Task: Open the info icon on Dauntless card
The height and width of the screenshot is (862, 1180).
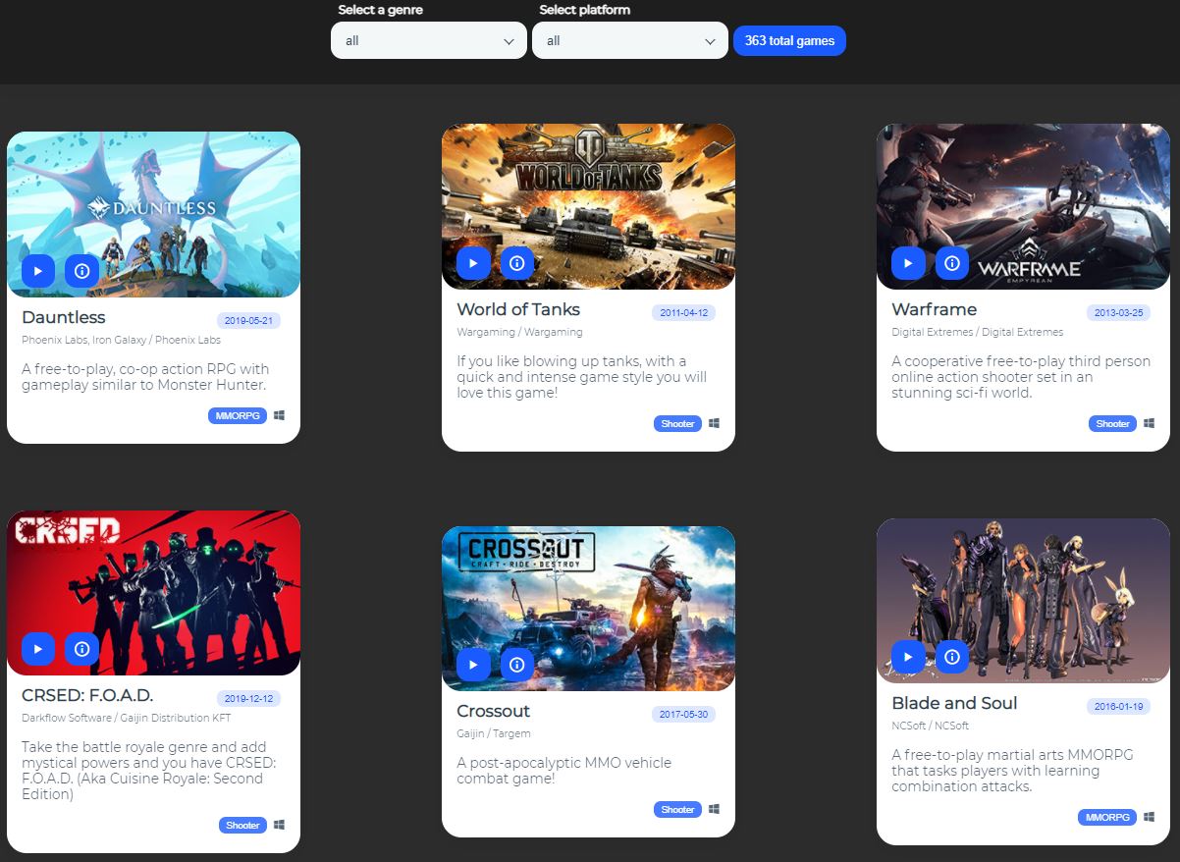Action: (x=82, y=270)
